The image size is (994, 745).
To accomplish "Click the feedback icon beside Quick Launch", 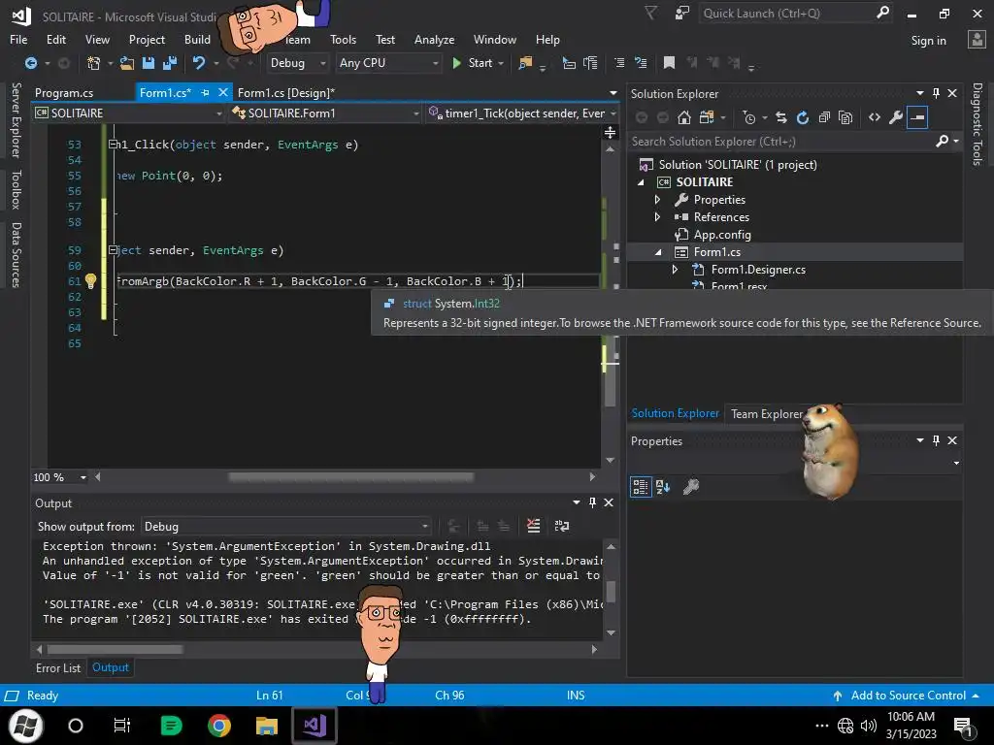I will point(682,13).
